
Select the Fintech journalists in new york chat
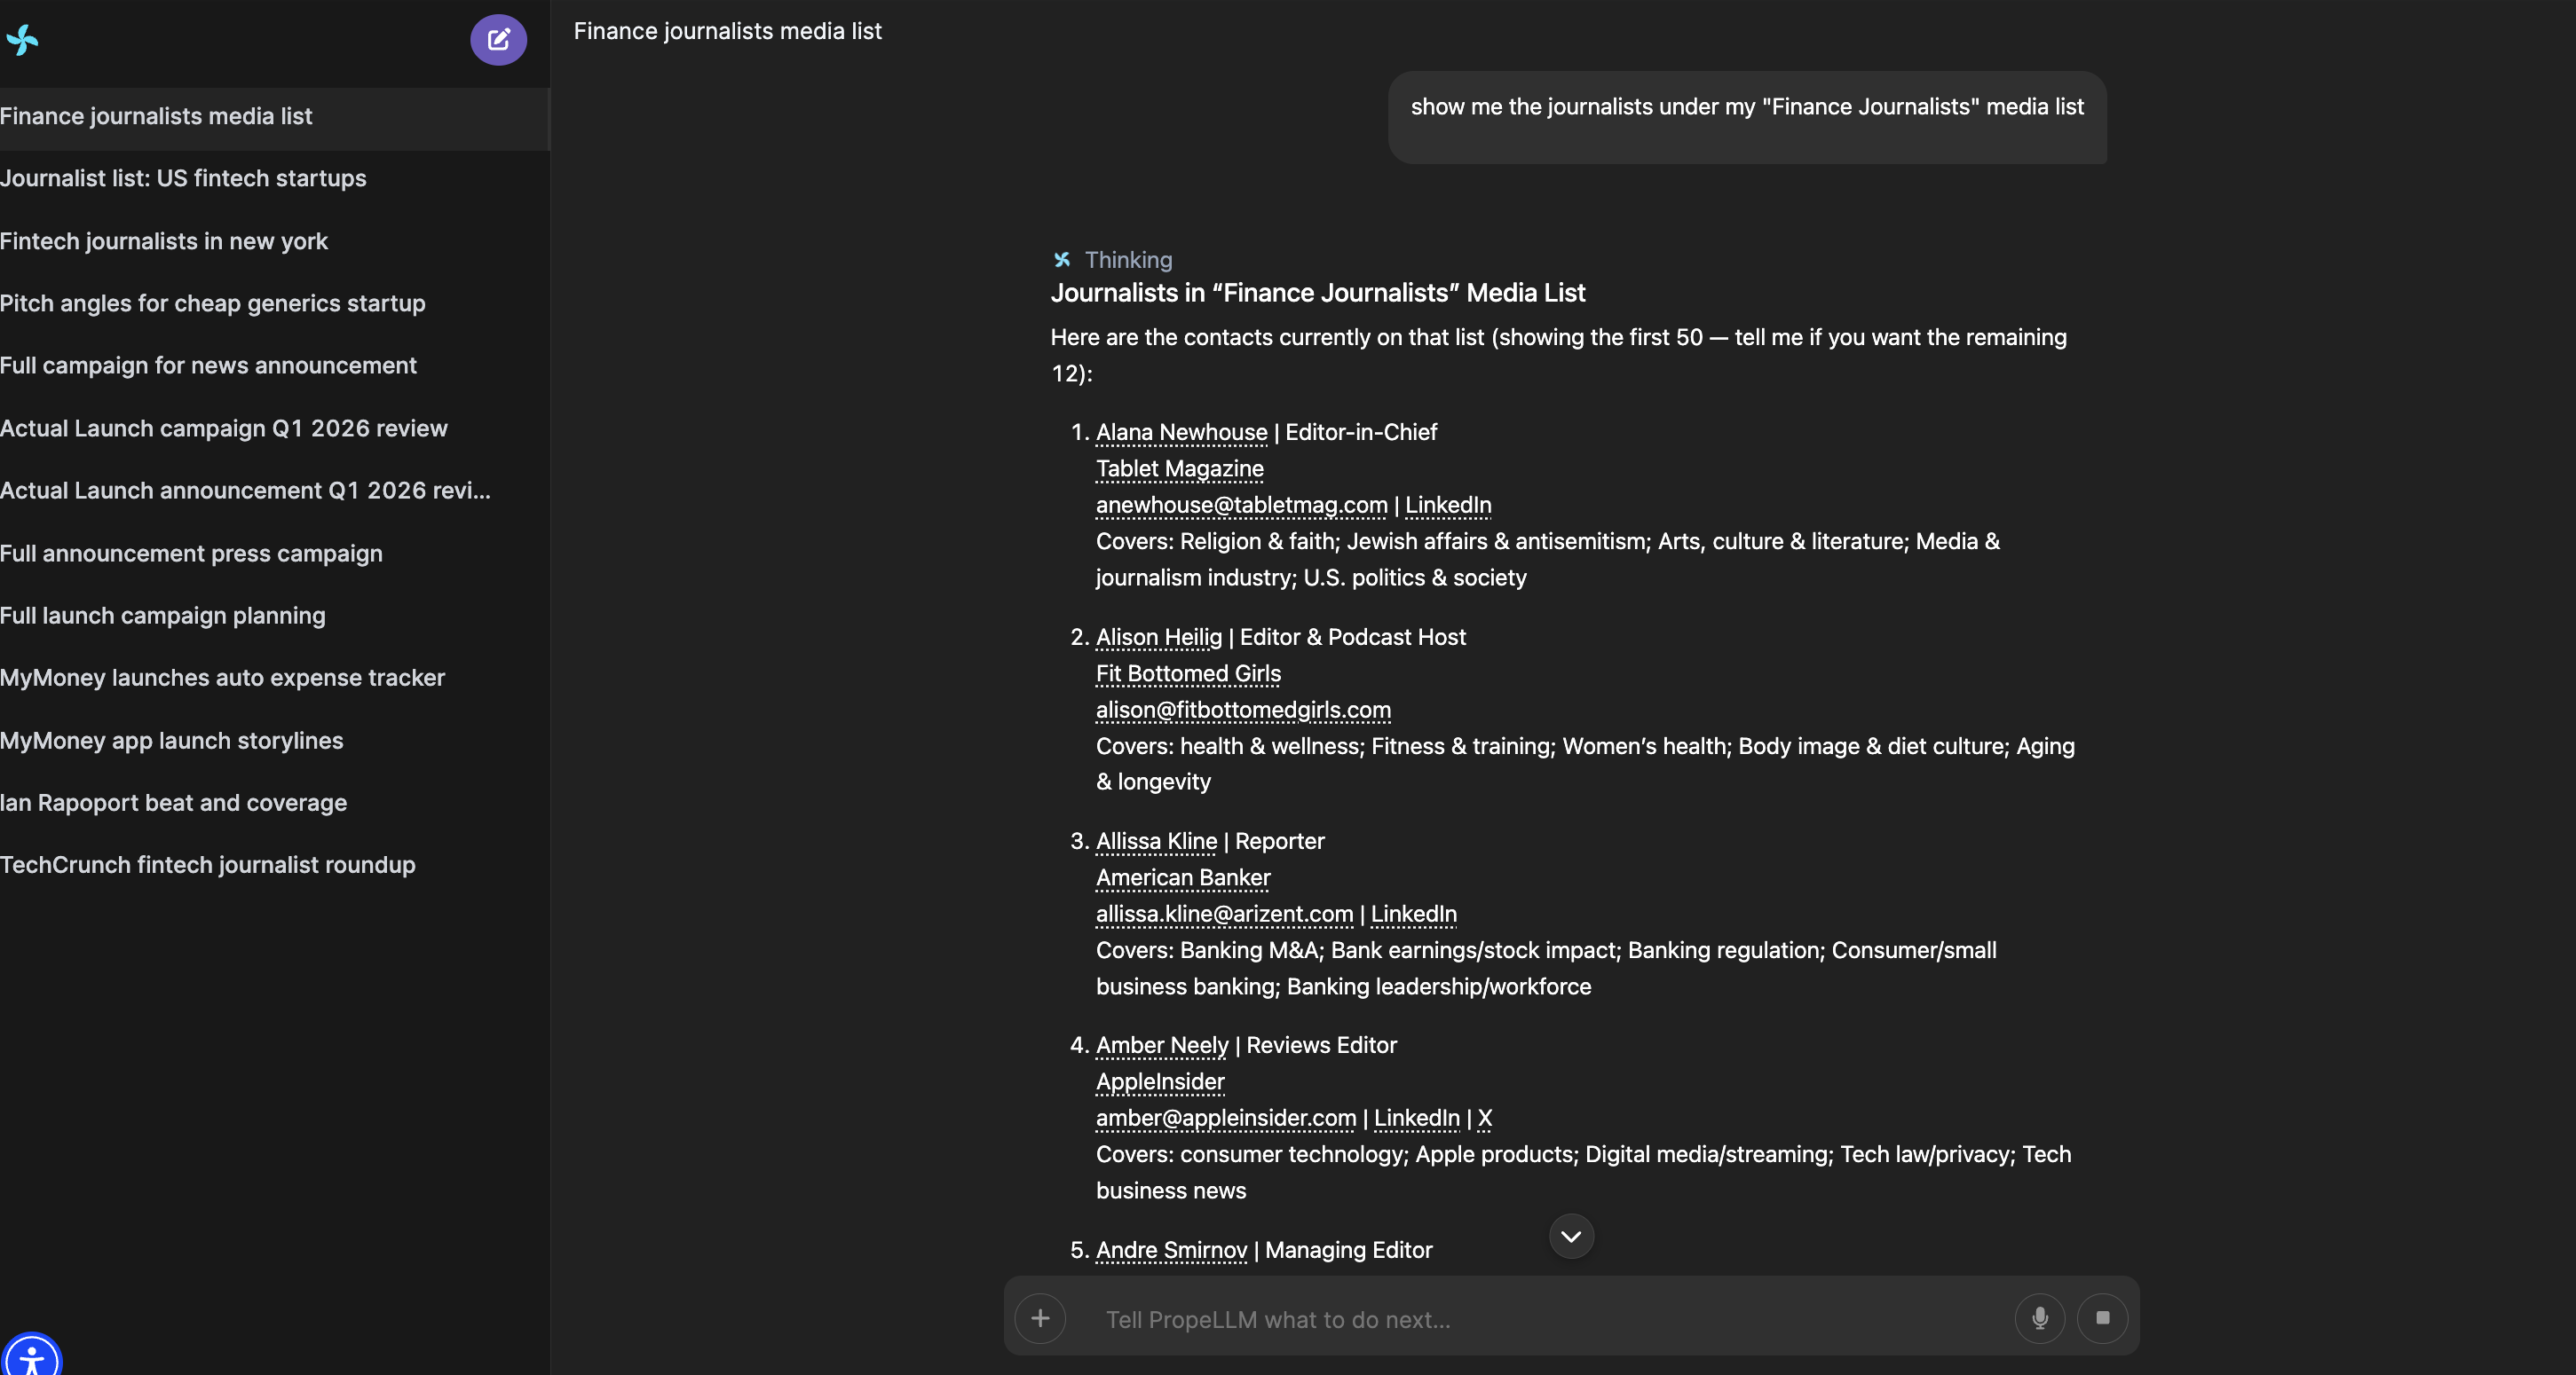pyautogui.click(x=164, y=240)
